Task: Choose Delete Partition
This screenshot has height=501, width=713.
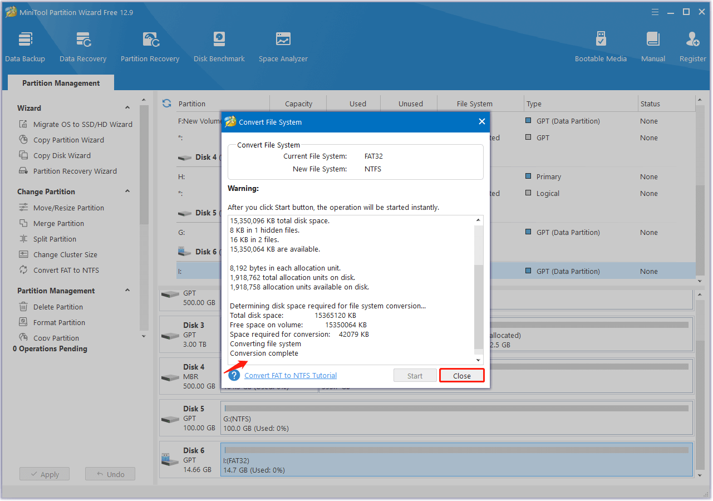Action: pyautogui.click(x=58, y=307)
